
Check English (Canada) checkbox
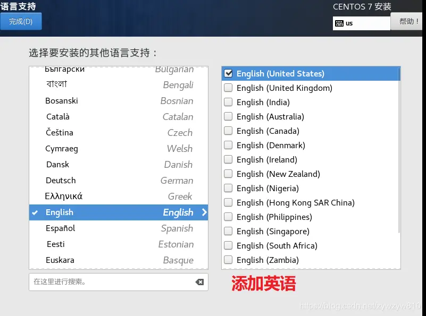coord(228,131)
